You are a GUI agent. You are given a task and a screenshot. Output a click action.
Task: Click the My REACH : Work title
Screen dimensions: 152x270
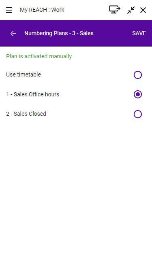[x=42, y=10]
